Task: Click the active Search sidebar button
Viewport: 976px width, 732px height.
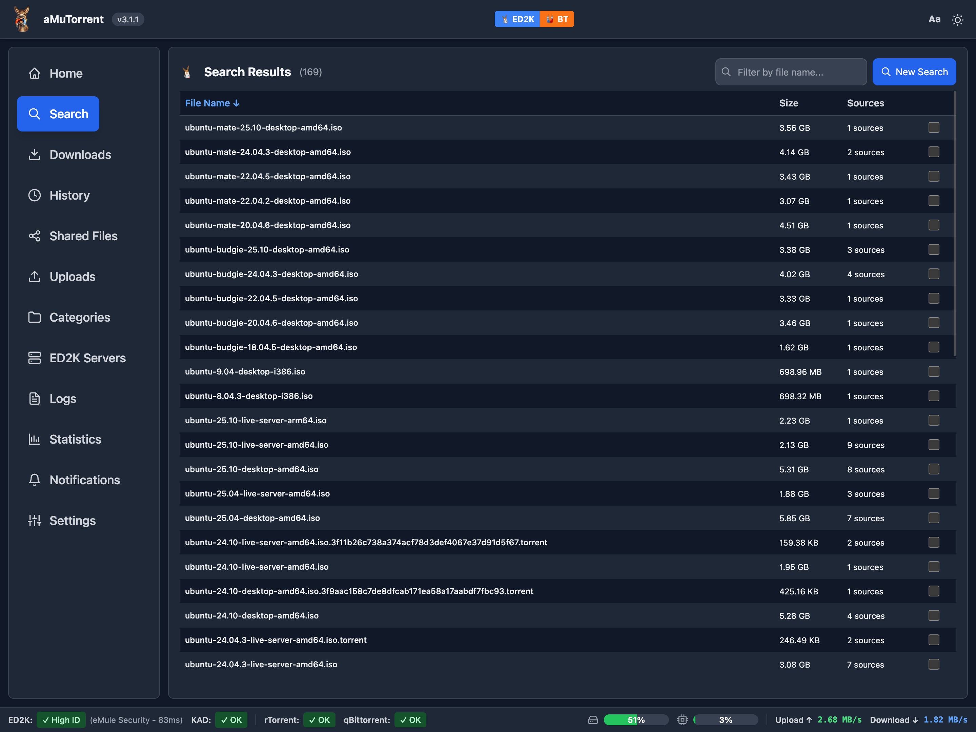Action: pos(58,114)
